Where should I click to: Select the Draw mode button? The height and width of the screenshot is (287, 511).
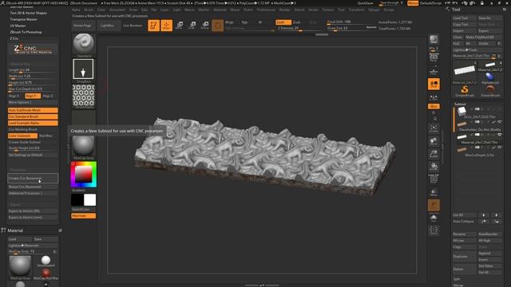coord(167,26)
